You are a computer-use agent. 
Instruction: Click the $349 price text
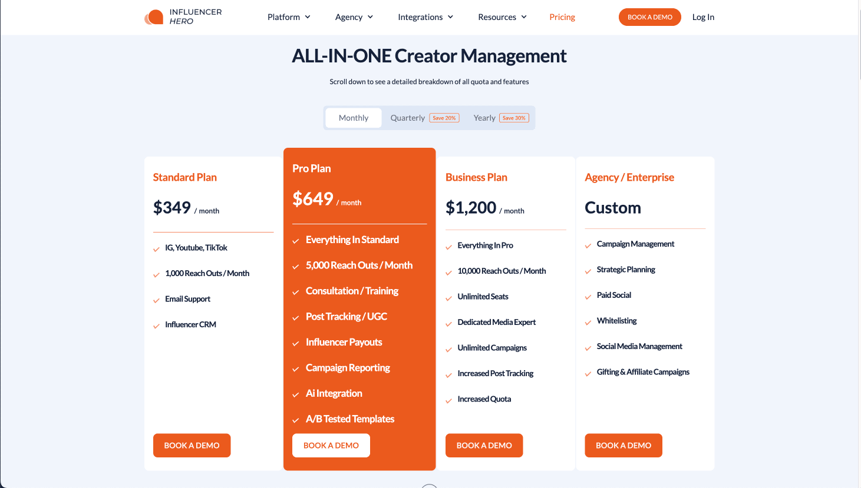click(x=172, y=207)
